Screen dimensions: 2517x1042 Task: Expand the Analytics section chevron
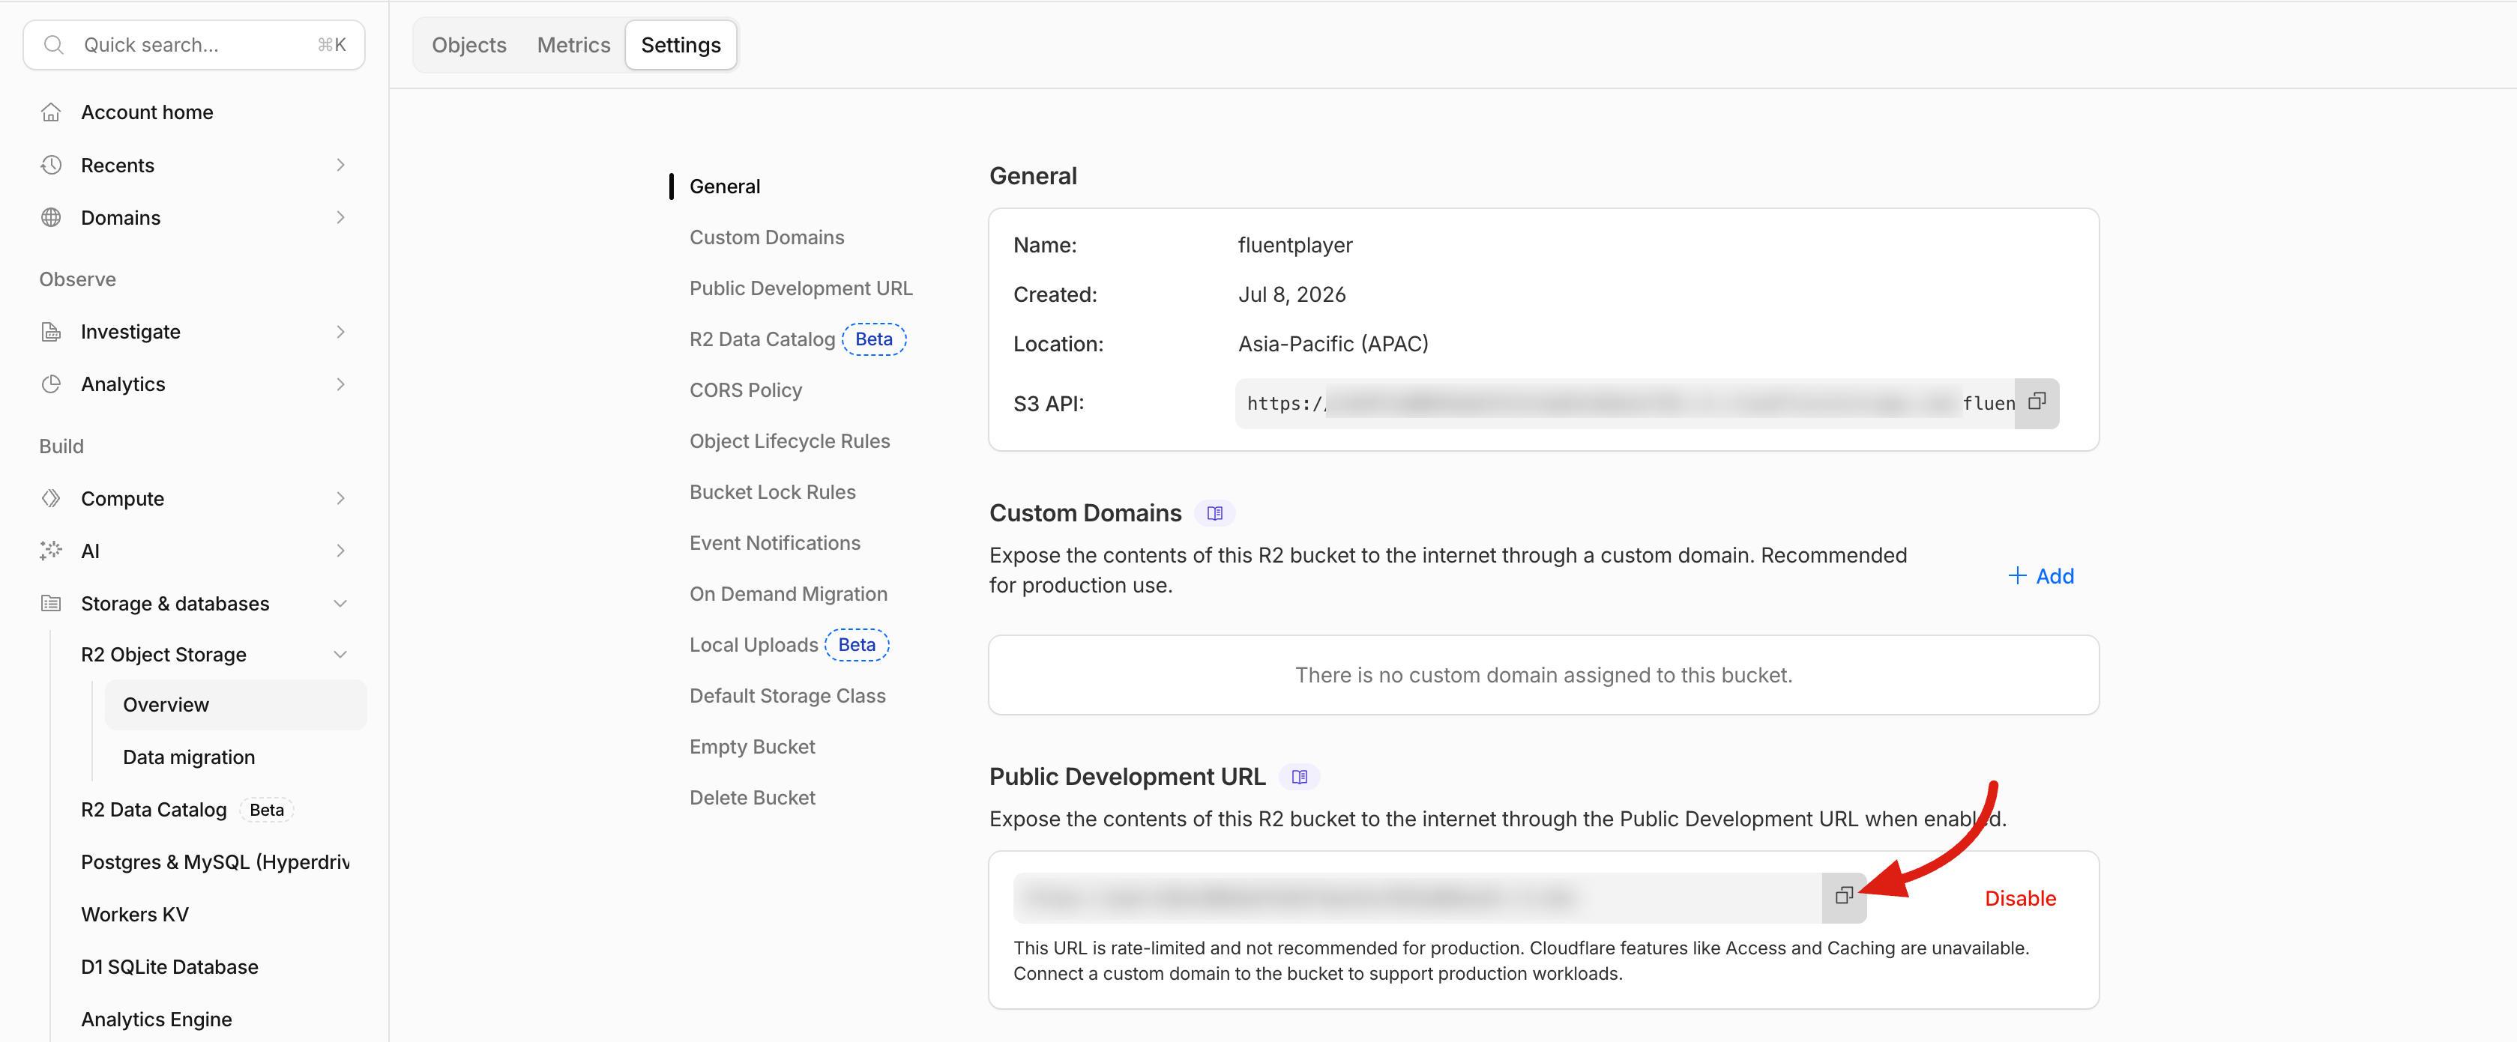(340, 384)
